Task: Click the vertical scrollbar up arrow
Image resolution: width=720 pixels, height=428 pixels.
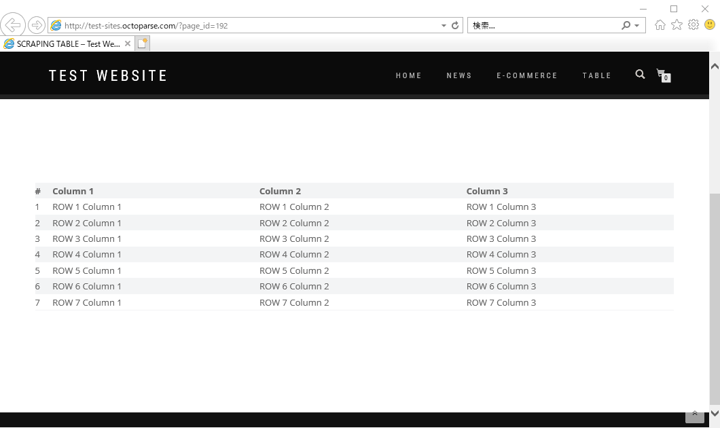Action: (715, 66)
